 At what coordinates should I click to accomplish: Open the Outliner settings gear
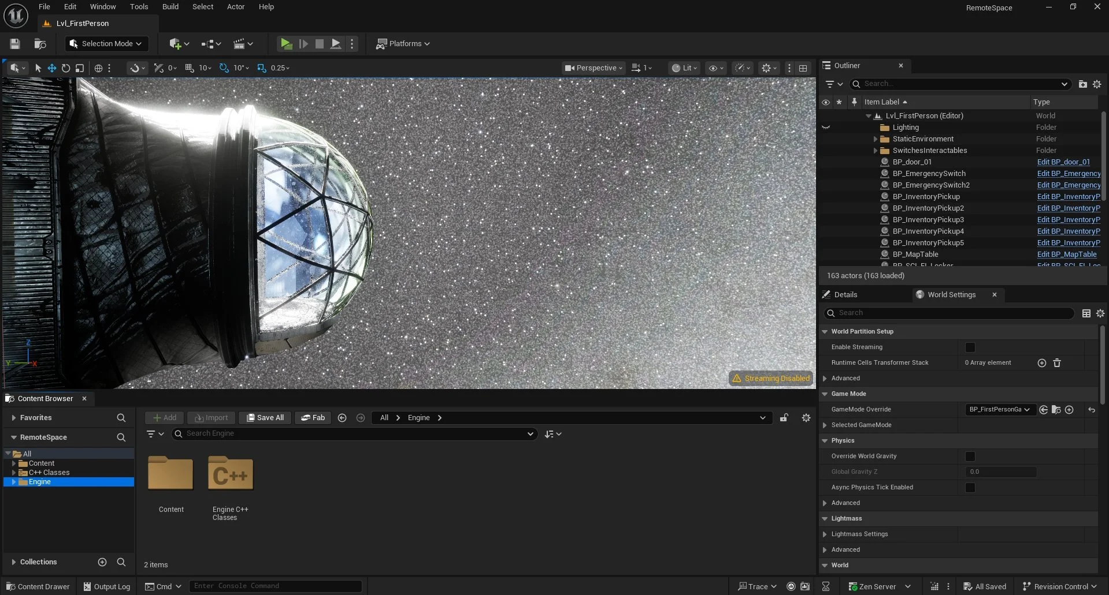click(x=1097, y=84)
